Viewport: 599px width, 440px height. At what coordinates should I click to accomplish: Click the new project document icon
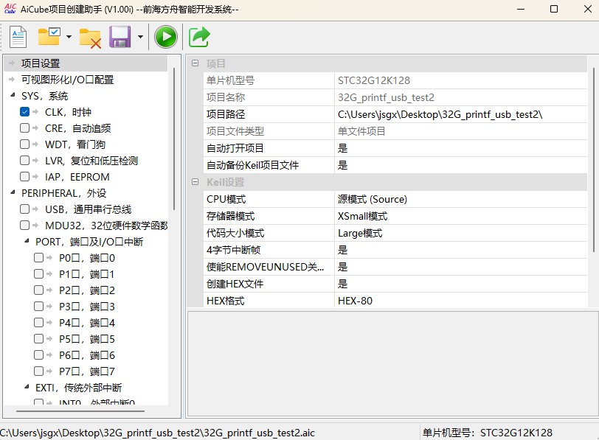point(18,37)
